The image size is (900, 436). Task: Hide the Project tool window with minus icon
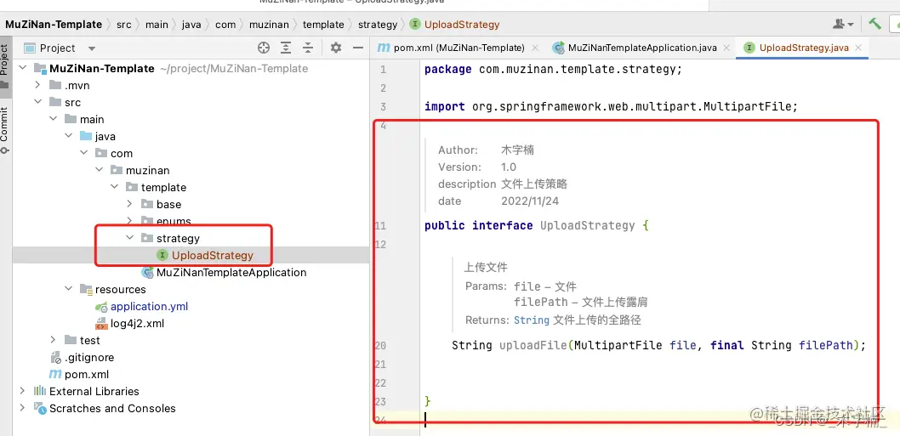tap(358, 48)
